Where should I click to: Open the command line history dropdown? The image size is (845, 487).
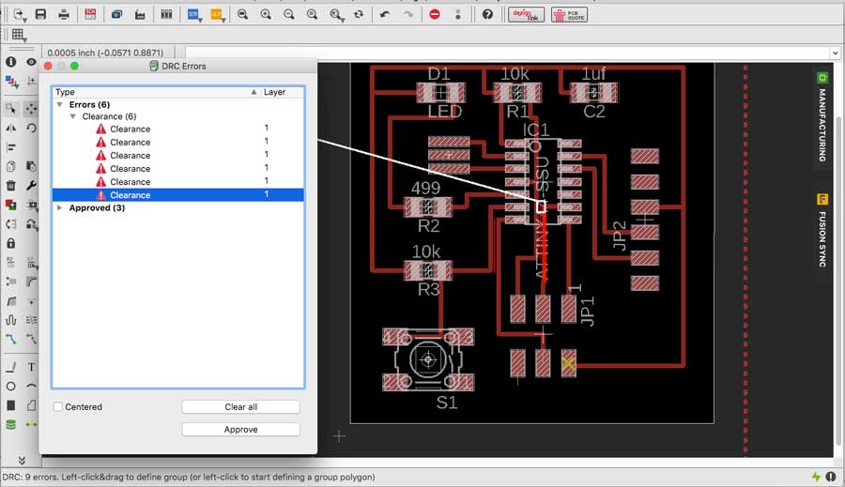click(834, 53)
